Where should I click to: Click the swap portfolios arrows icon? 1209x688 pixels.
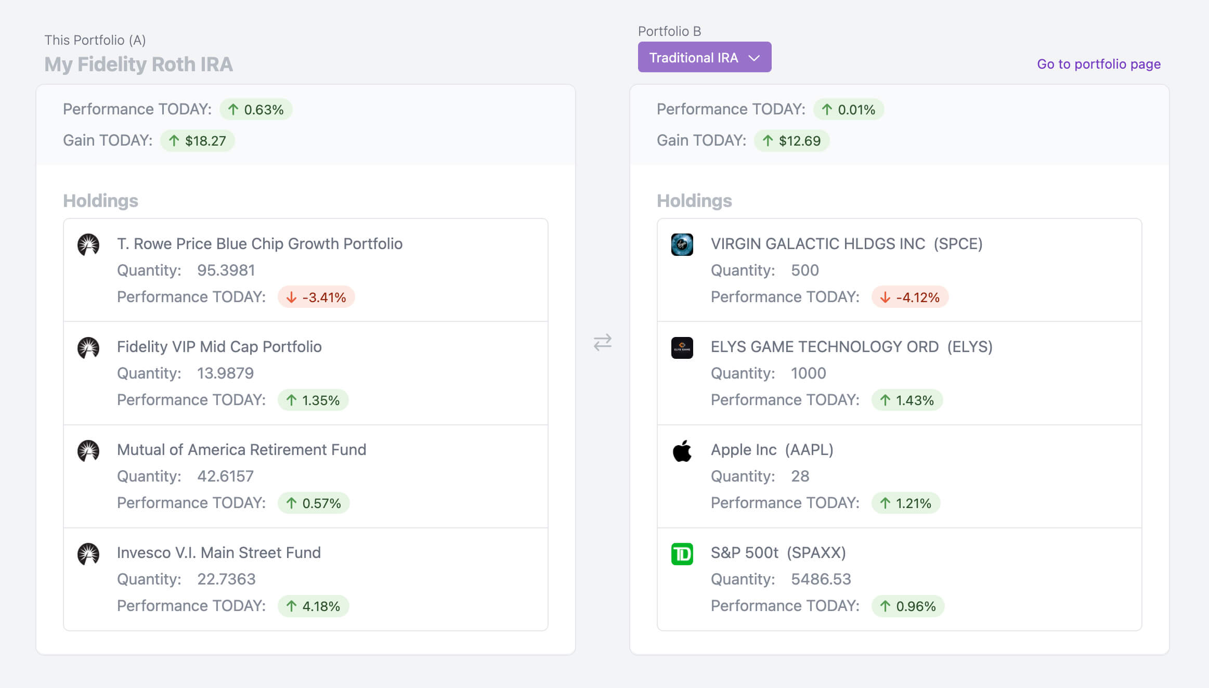603,343
